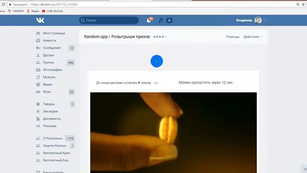
Task: Open Моя Страница in the sidebar
Action: click(x=54, y=33)
